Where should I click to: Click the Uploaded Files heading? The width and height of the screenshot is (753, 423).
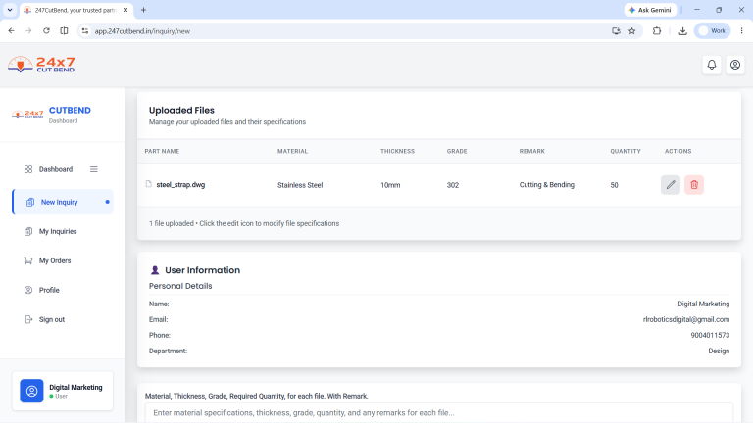click(x=181, y=110)
